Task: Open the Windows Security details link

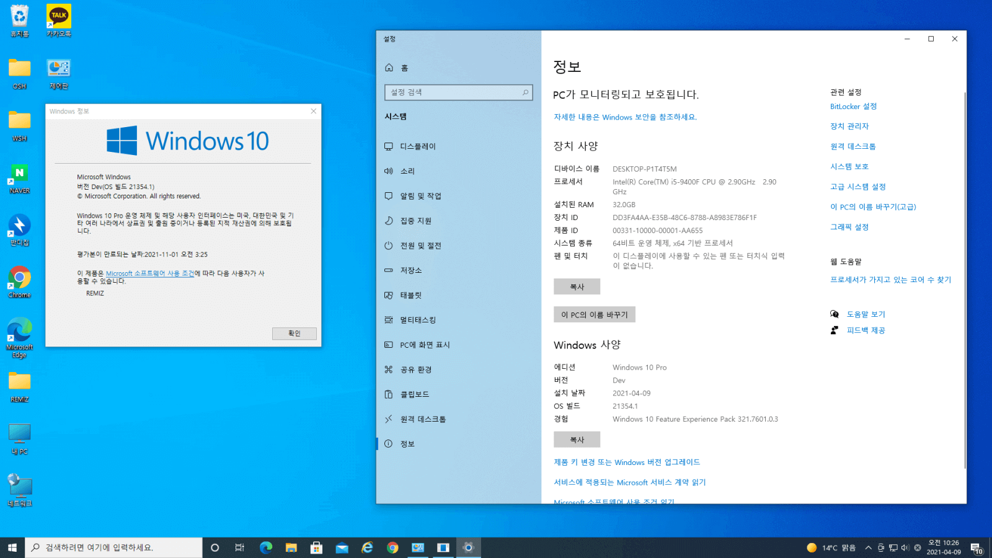Action: [625, 117]
